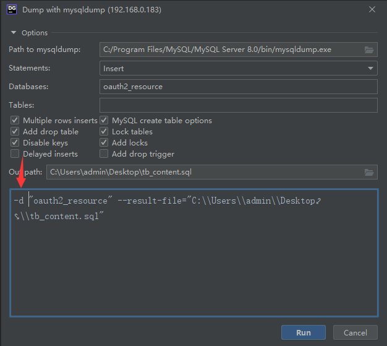
Task: Toggle the Disable keys checkbox
Action: coord(15,142)
